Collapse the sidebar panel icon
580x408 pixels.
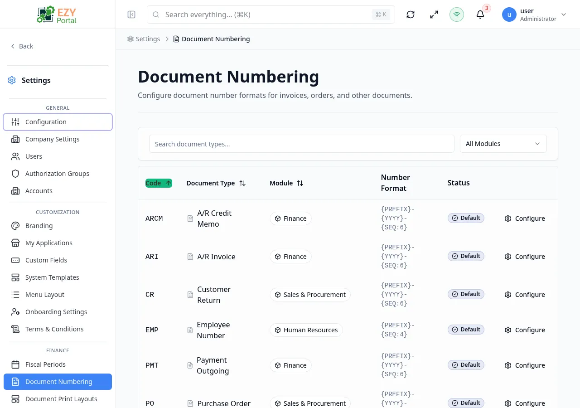coord(131,15)
